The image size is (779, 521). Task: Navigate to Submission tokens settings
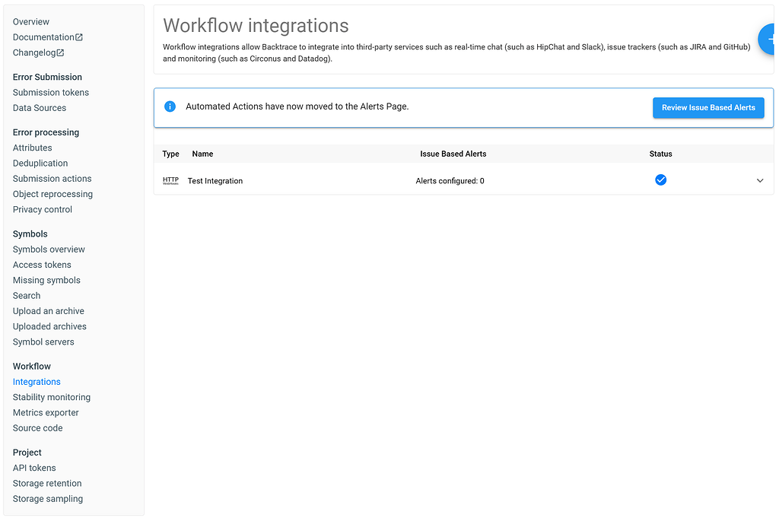coord(50,92)
